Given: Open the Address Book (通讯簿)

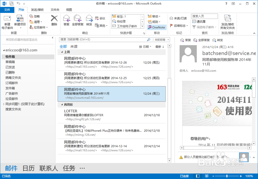Looking at the screenshot, I should [199, 22].
